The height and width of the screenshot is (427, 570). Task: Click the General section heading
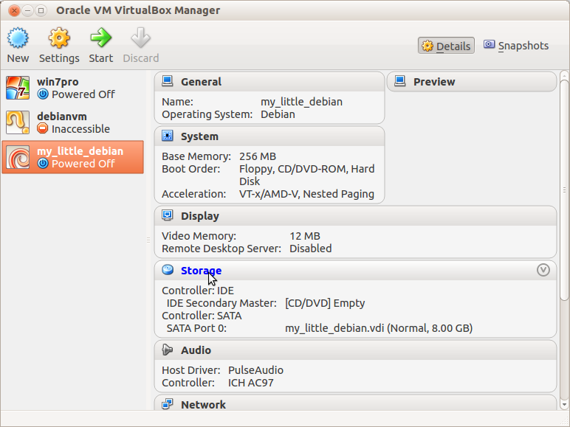(x=201, y=82)
